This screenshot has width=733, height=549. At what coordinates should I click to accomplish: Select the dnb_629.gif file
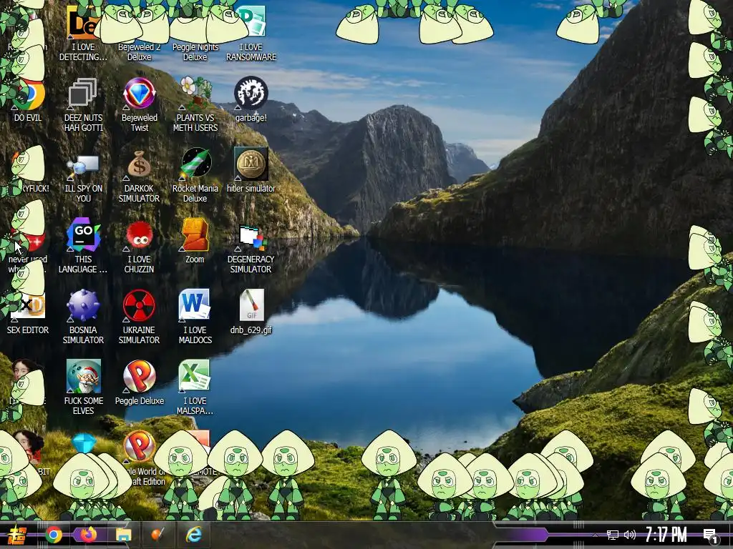[251, 313]
